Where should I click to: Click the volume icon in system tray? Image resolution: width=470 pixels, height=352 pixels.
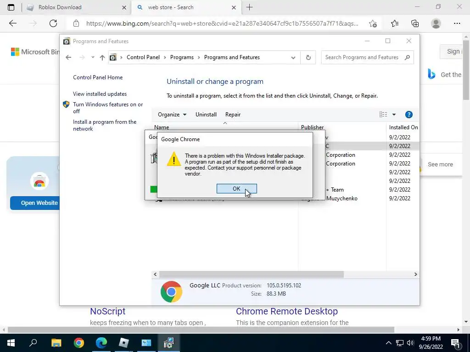[x=410, y=343]
